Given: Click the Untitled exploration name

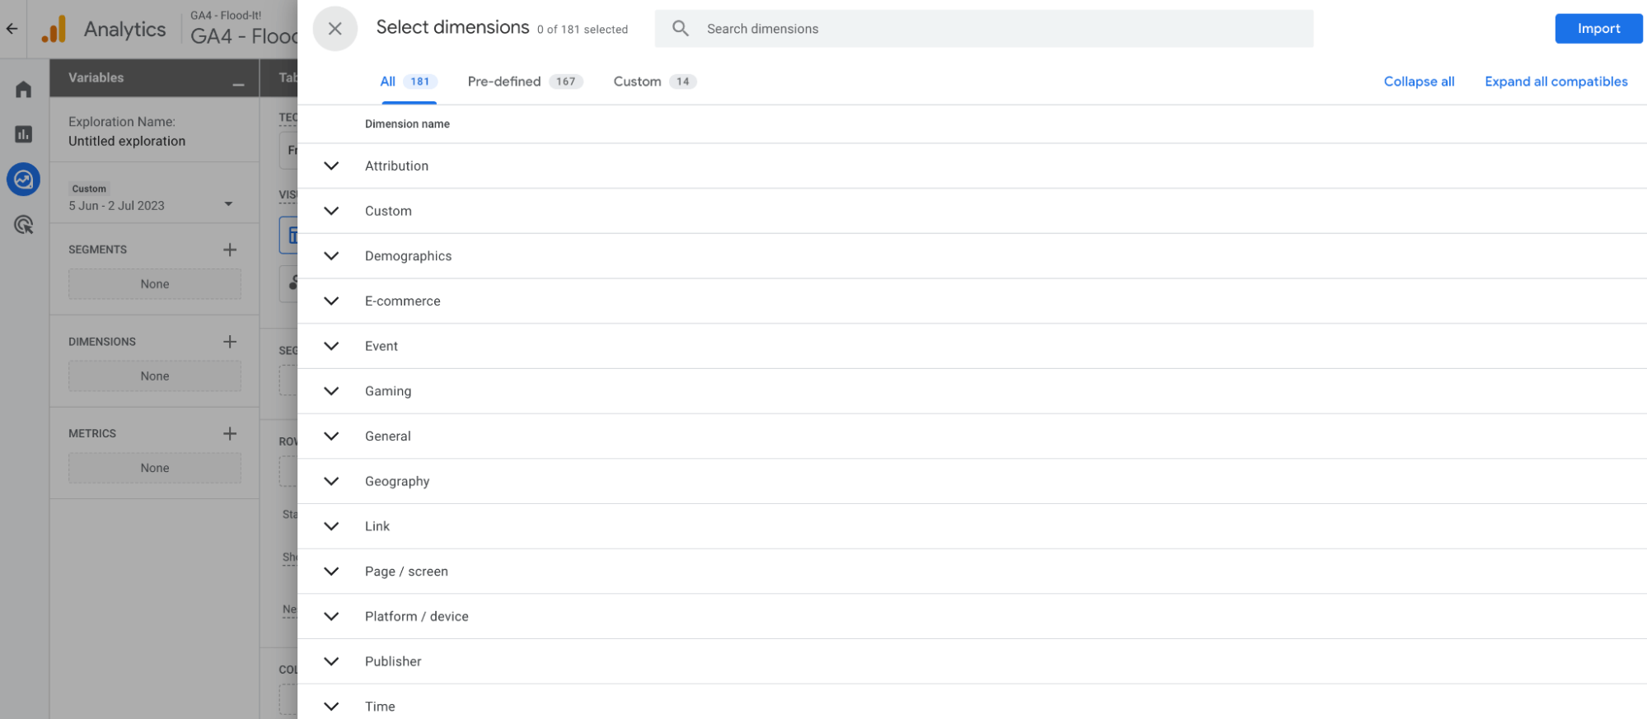Looking at the screenshot, I should click(x=127, y=142).
